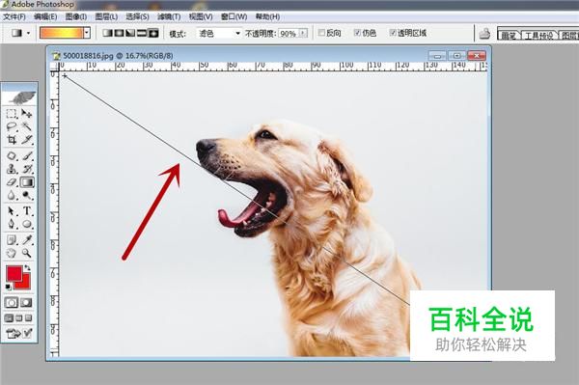Switch to the 工具预设 palette tab
Image resolution: width=579 pixels, height=385 pixels.
(x=539, y=36)
